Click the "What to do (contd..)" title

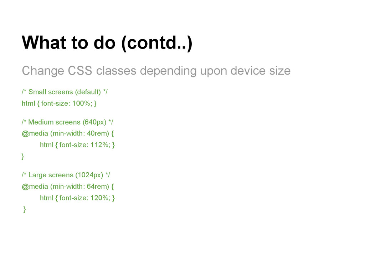[x=107, y=43]
